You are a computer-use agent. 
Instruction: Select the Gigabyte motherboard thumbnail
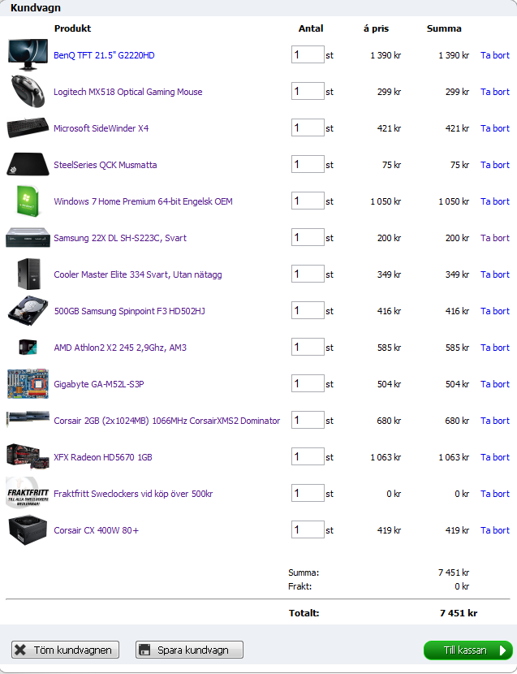coord(28,383)
